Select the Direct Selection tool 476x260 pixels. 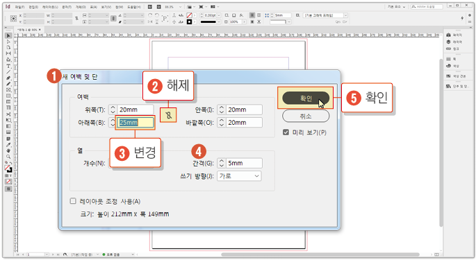[8, 42]
